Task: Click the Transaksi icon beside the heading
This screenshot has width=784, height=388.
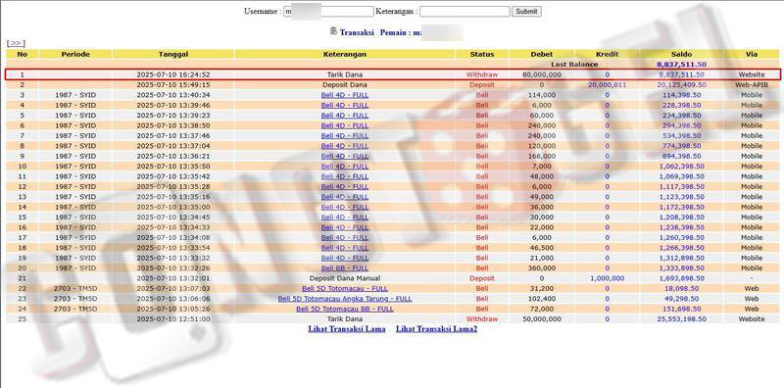Action: (x=333, y=31)
